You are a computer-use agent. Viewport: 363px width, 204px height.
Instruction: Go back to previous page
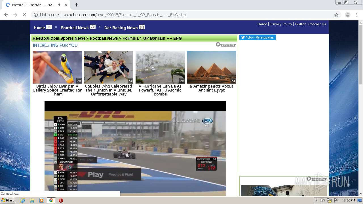coord(6,15)
